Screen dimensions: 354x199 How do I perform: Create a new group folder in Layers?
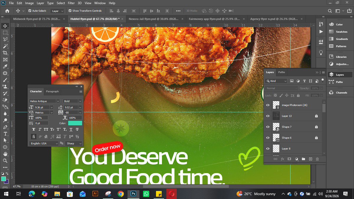point(303,159)
